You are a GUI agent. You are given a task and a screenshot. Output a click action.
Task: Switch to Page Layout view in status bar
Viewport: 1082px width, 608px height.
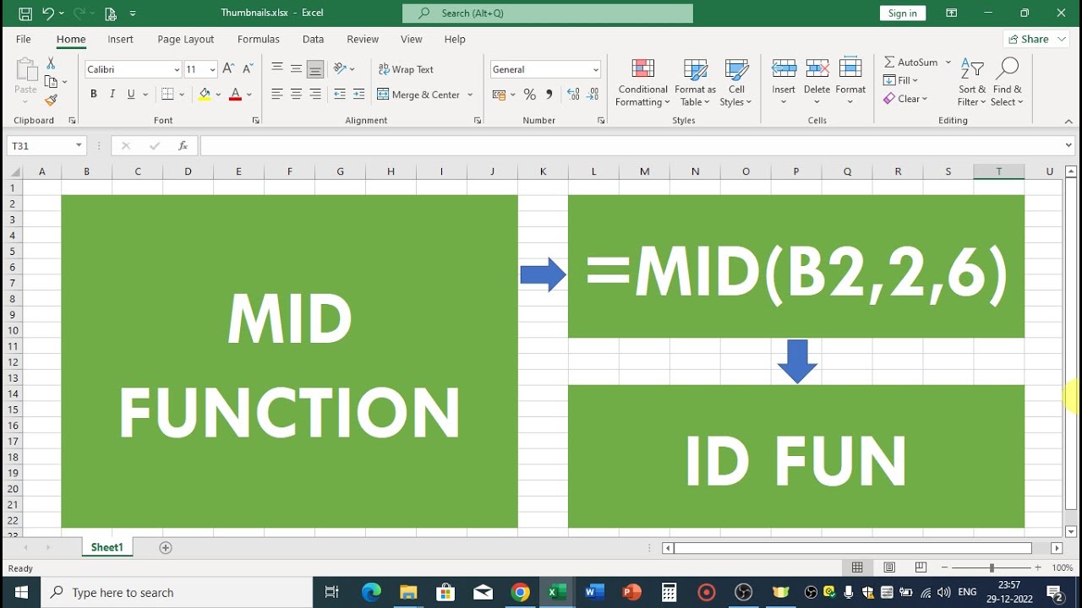(x=889, y=568)
